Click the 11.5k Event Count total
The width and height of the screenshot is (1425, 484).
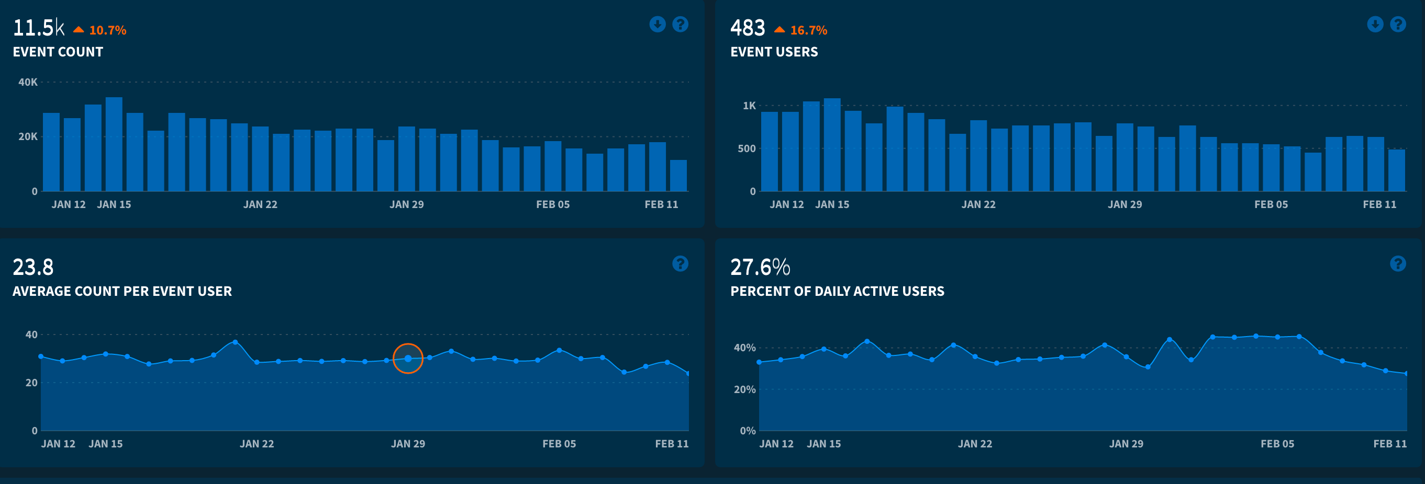[38, 28]
